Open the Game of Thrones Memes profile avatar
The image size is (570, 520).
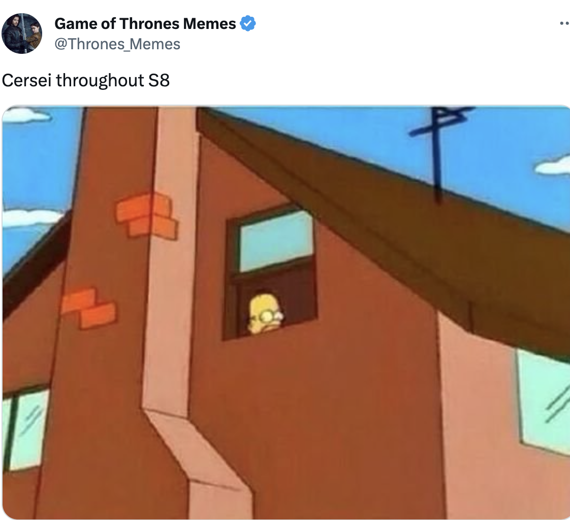(x=22, y=34)
